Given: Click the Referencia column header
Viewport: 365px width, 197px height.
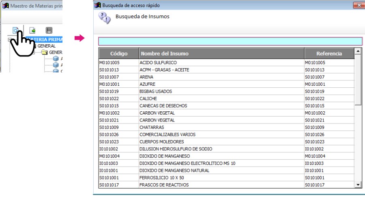Looking at the screenshot, I should pos(329,53).
